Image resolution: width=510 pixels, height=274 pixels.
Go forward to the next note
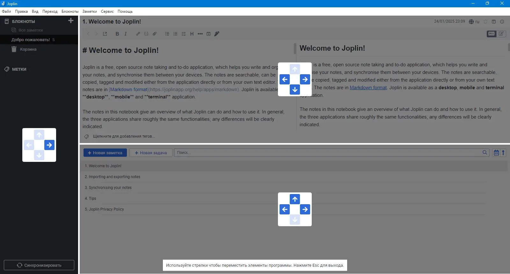click(97, 34)
